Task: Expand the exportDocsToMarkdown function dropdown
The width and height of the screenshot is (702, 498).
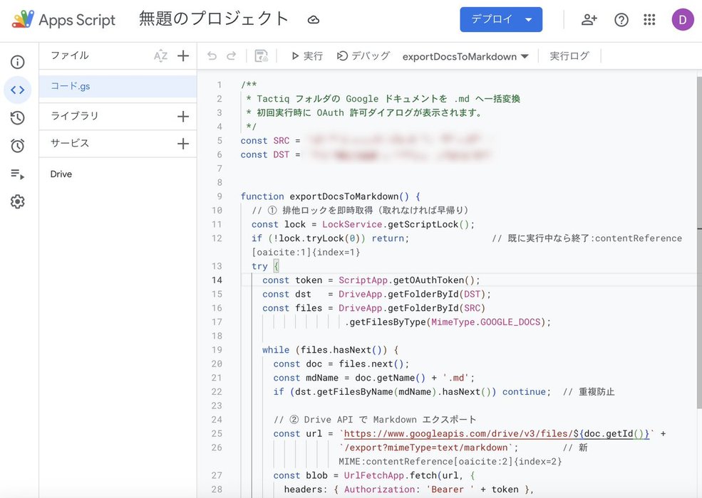Action: coord(465,56)
